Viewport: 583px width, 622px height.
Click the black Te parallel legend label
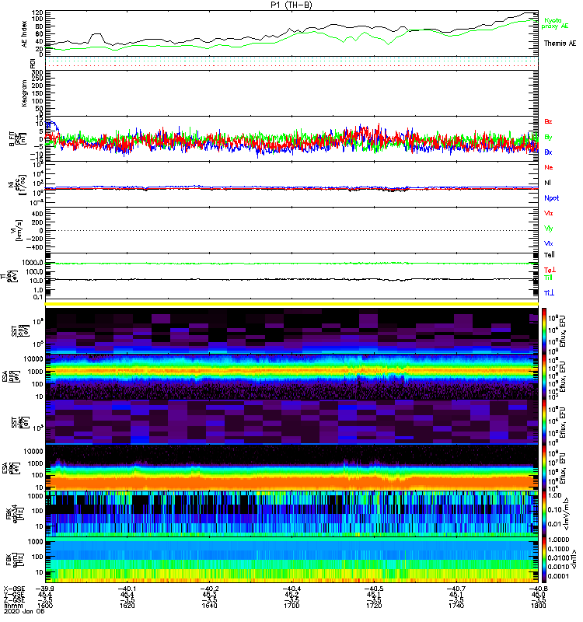[x=550, y=255]
